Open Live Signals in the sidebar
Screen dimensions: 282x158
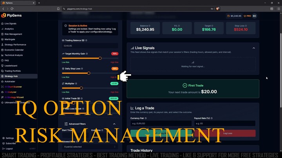[x=11, y=23]
